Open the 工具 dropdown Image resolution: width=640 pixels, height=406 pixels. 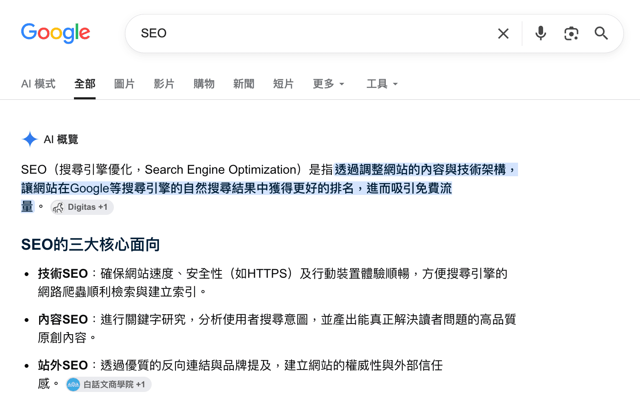click(382, 84)
